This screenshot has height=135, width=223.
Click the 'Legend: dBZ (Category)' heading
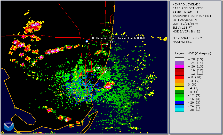(193, 54)
